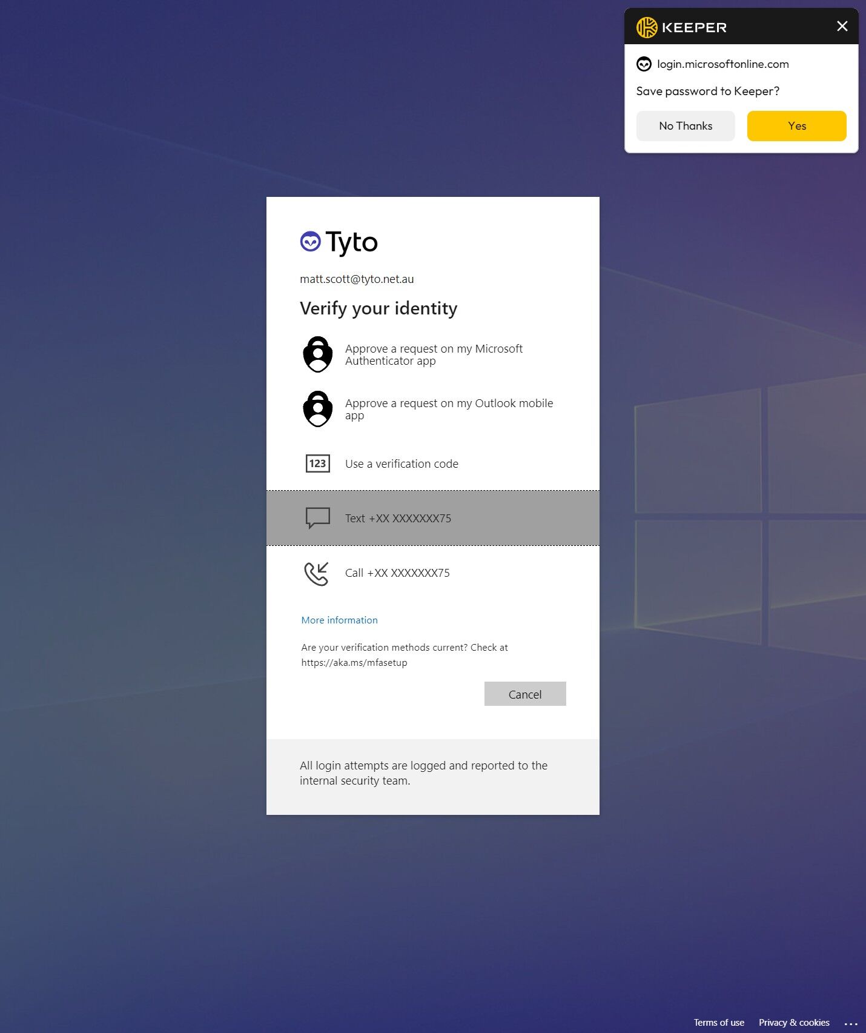Image resolution: width=866 pixels, height=1033 pixels.
Task: Open the Terms of use link
Action: [719, 1022]
